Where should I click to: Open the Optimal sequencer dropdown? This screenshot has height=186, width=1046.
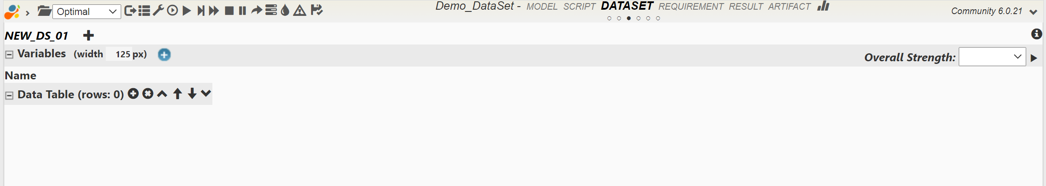(86, 11)
